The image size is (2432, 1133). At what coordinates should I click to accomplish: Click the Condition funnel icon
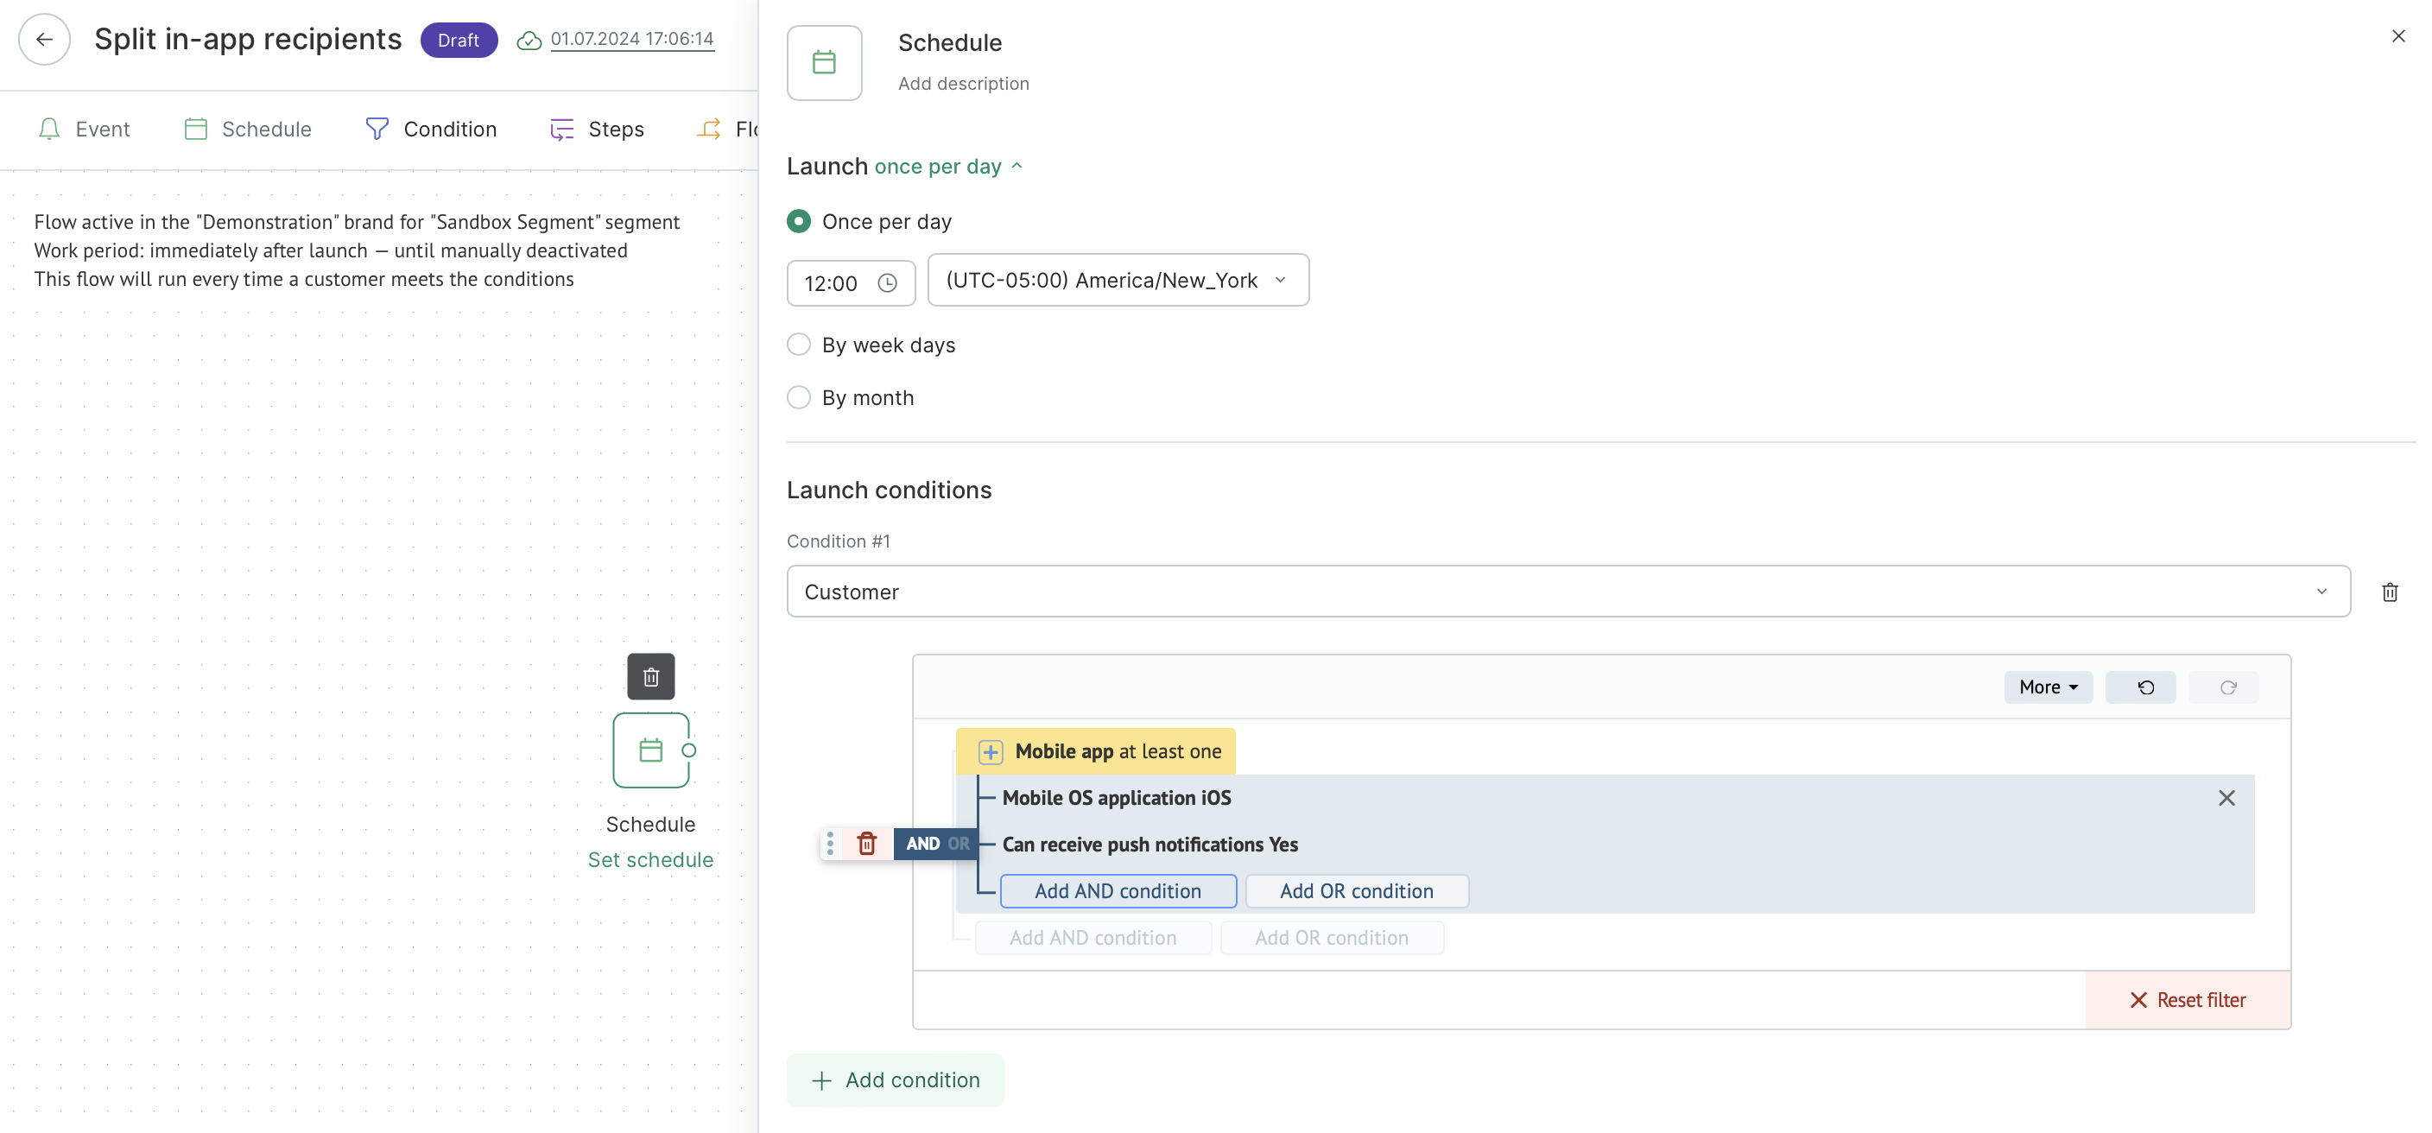tap(377, 130)
